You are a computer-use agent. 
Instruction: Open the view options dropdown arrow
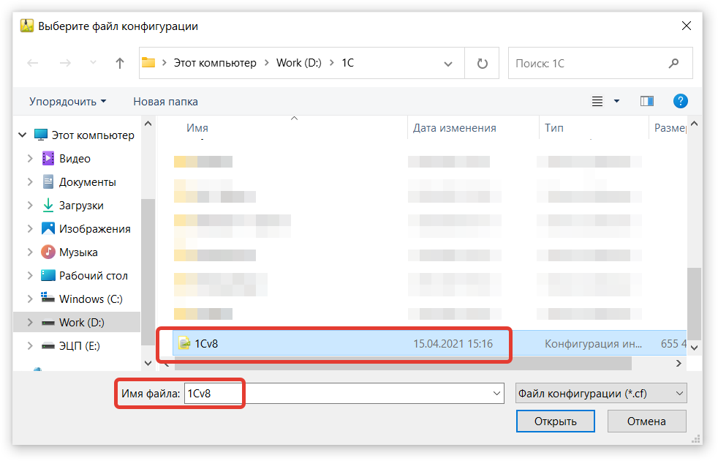click(x=616, y=101)
